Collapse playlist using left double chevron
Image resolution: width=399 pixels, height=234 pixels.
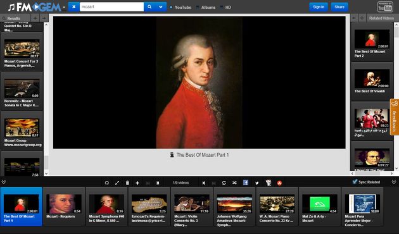pyautogui.click(x=4, y=182)
